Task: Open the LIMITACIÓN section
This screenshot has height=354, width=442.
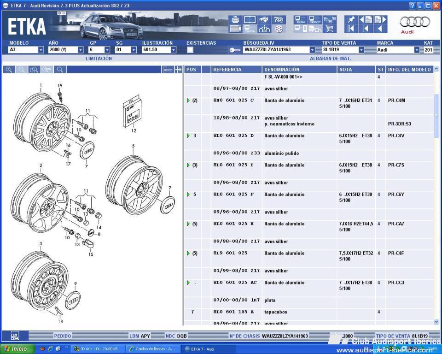Action: click(x=99, y=59)
